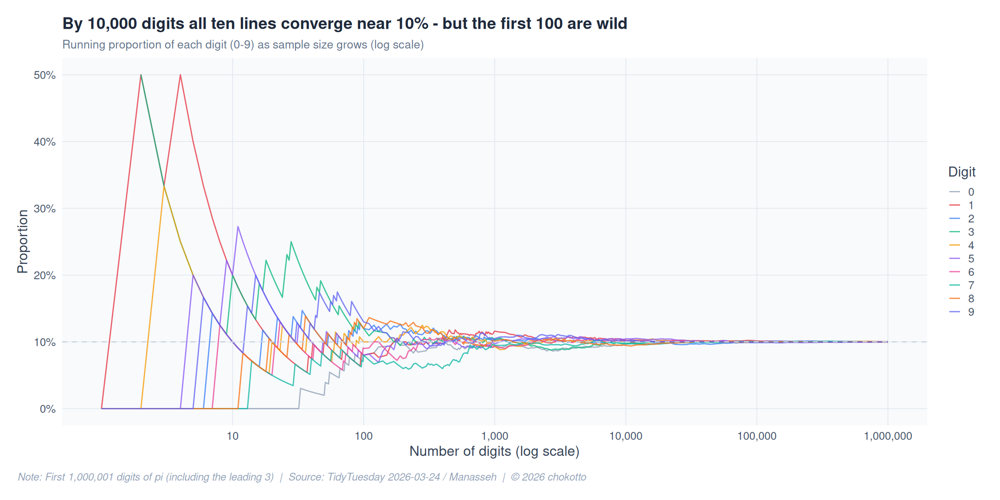1000x500 pixels.
Task: Click the footer note about pi digits source
Action: (302, 477)
